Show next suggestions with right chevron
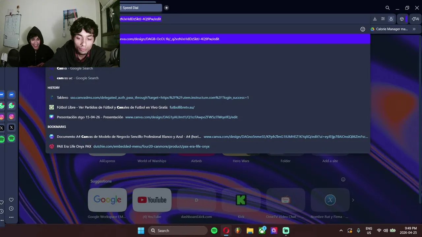Image resolution: width=422 pixels, height=237 pixels. 353,200
